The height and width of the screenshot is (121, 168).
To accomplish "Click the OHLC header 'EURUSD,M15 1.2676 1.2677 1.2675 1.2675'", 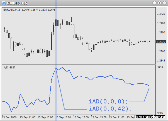I will (29, 10).
